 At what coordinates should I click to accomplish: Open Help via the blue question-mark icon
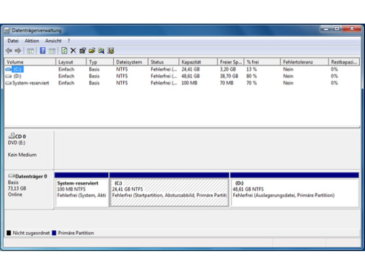[43, 50]
